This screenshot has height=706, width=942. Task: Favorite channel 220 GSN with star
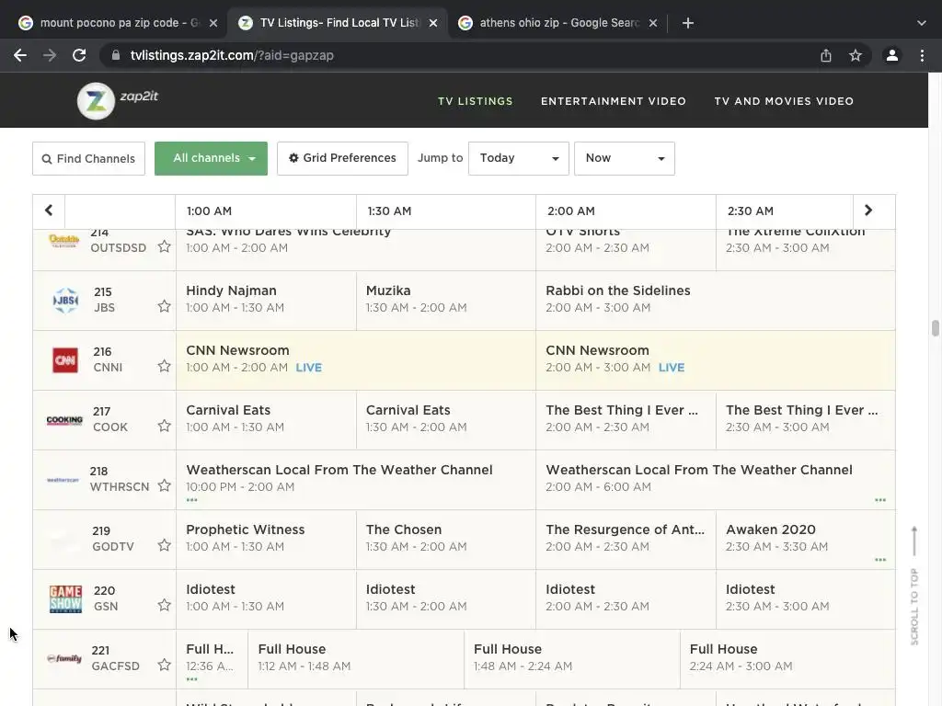(164, 605)
